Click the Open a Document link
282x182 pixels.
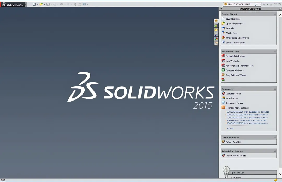click(234, 24)
